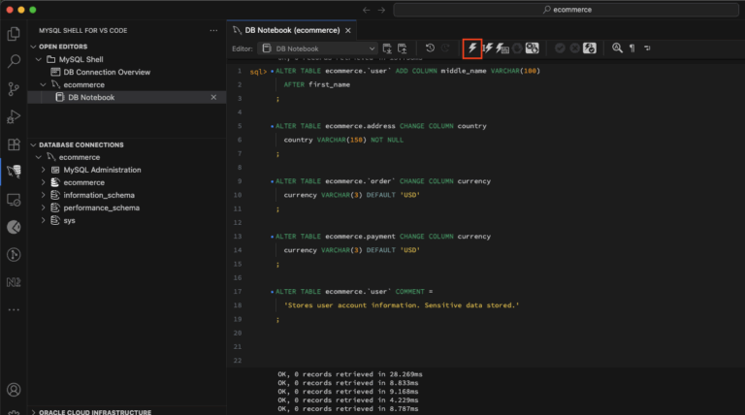Click the highlighted Execute lightning bolt button
The width and height of the screenshot is (745, 415).
(472, 48)
